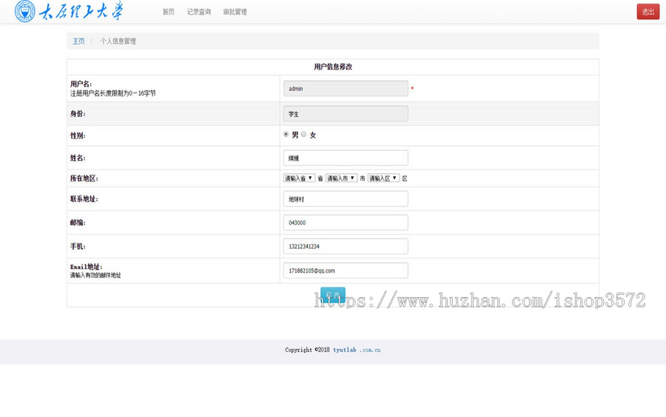
Task: Click the Email地址 label text
Action: tap(87, 267)
